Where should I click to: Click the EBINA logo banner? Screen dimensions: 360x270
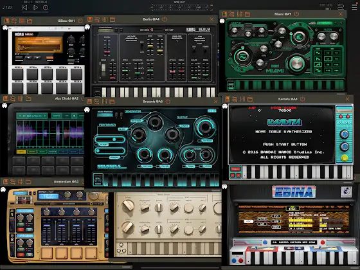(x=294, y=192)
